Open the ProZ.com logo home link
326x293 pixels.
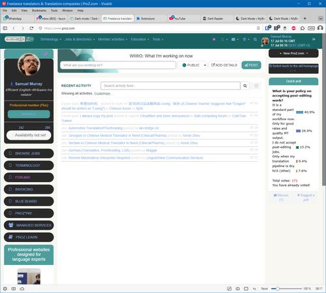20,39
